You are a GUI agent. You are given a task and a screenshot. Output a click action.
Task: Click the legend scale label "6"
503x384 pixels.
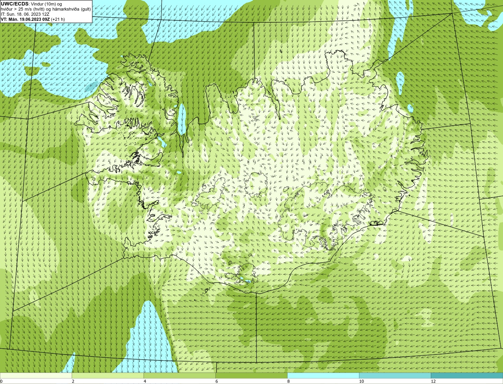217,381
